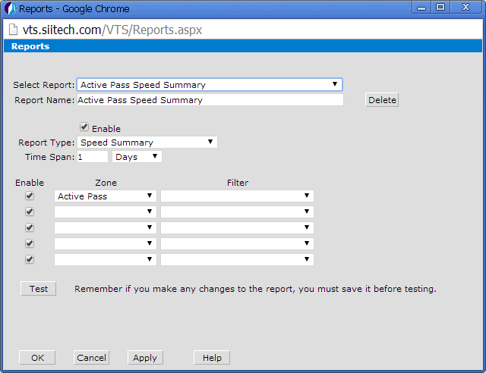Uncheck the Active Pass zone row checkbox
486x373 pixels.
click(x=30, y=196)
